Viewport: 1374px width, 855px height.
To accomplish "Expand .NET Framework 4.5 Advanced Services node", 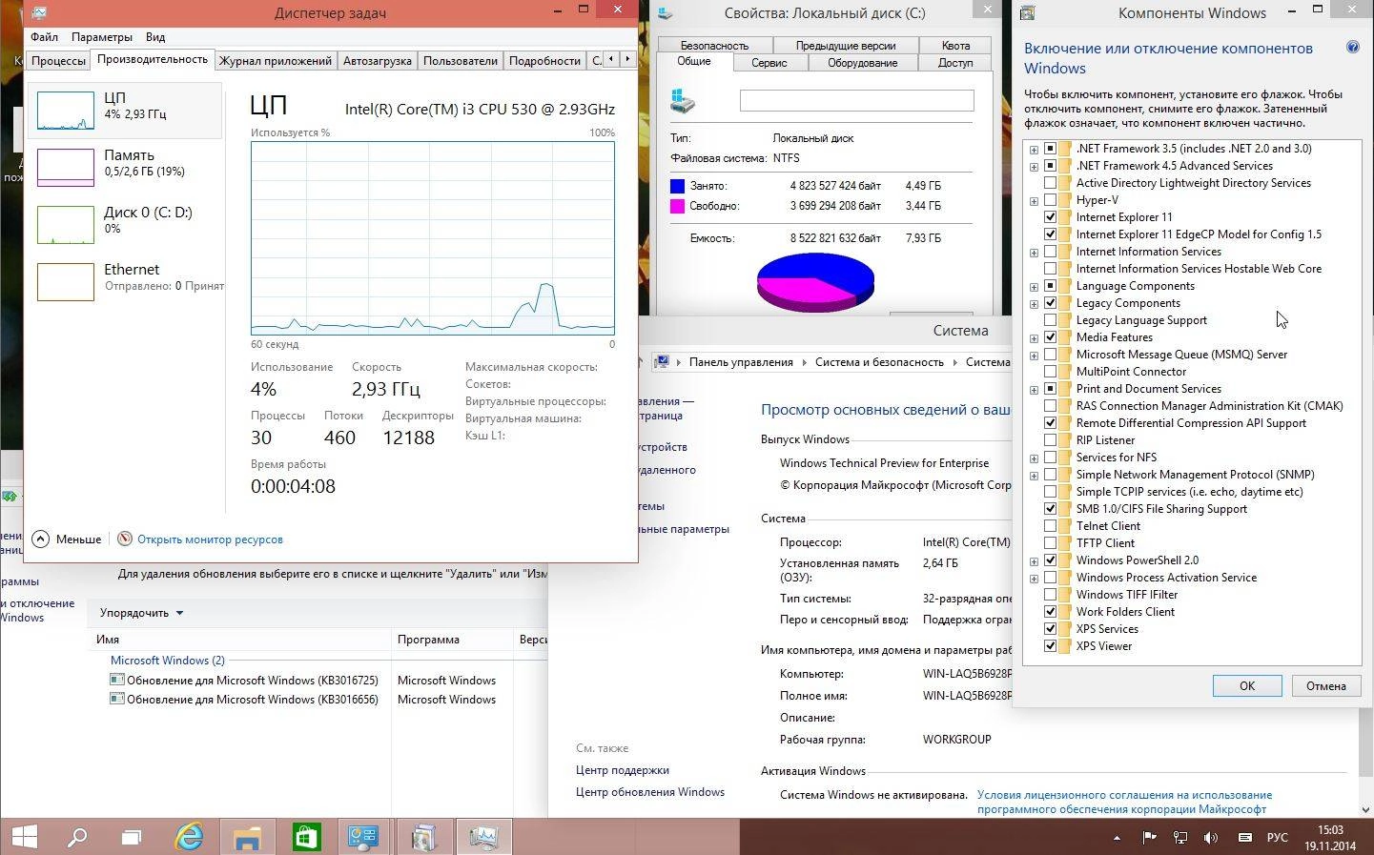I will 1034,166.
